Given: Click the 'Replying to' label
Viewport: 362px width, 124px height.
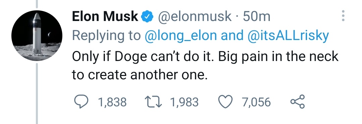Looking at the screenshot, I should point(107,36).
